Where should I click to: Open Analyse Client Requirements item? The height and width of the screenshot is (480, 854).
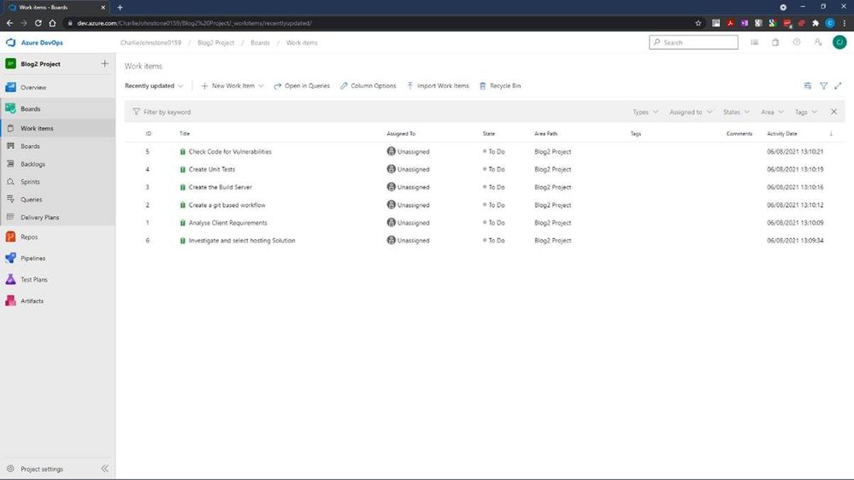tap(227, 223)
